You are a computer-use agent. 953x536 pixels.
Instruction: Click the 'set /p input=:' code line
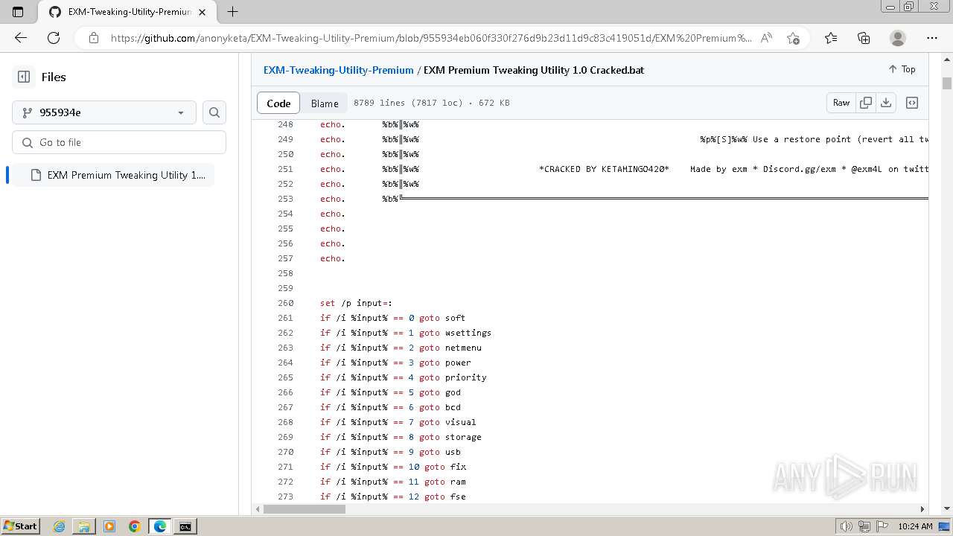click(356, 303)
